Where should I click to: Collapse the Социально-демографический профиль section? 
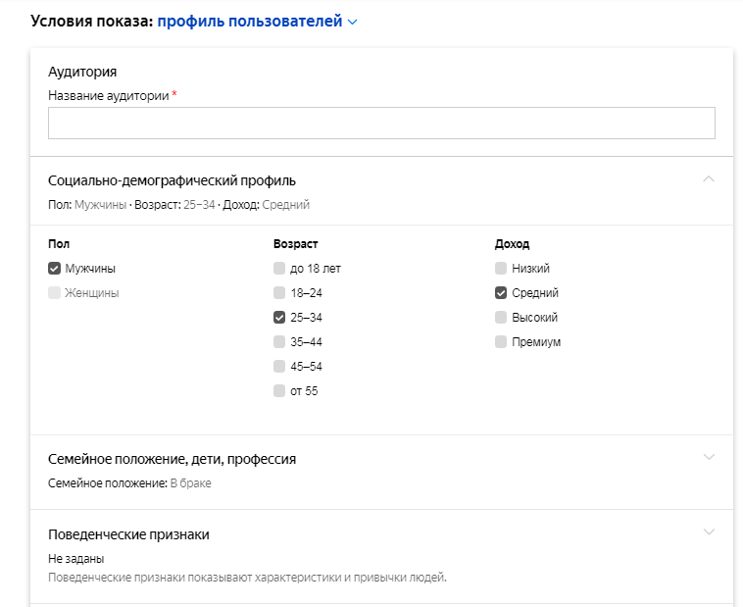710,179
